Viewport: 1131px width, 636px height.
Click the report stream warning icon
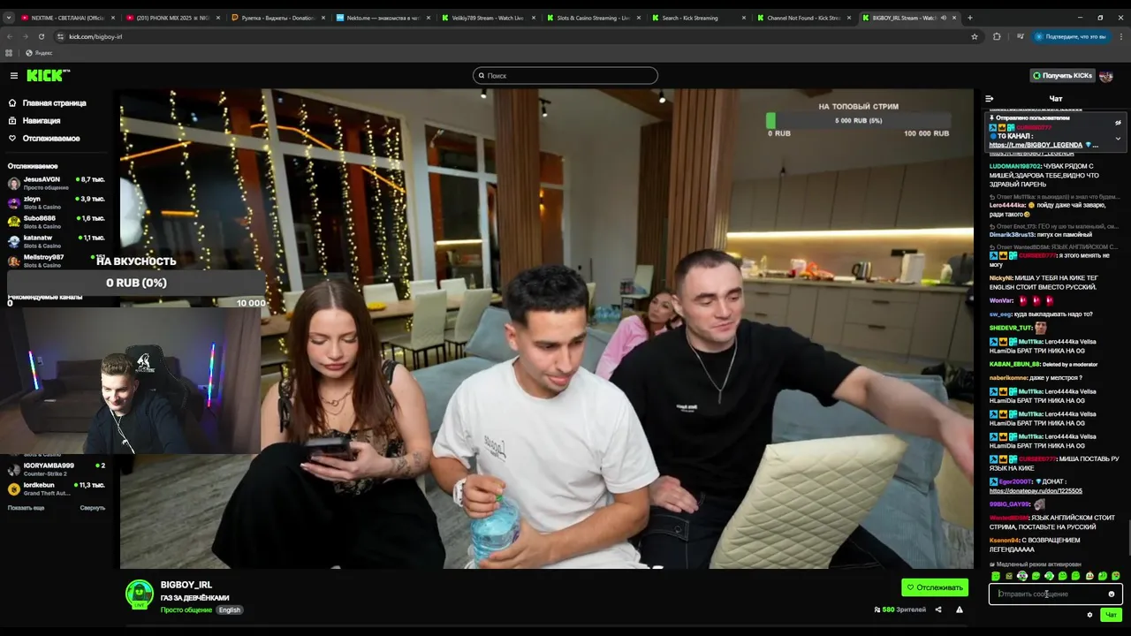pos(960,609)
